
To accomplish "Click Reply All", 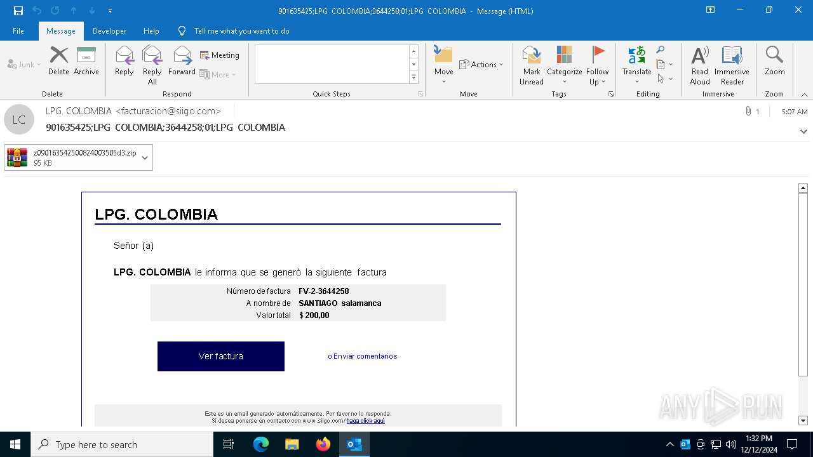I will point(152,65).
